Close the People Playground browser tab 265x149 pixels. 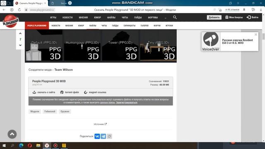45,3
